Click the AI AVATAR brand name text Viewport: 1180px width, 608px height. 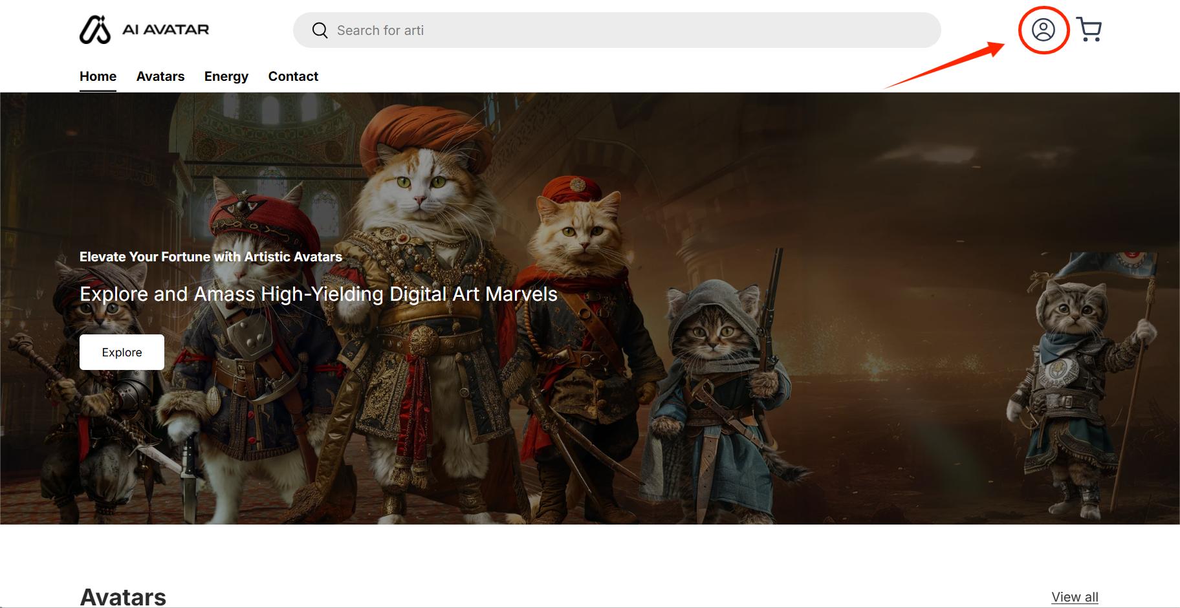(166, 30)
